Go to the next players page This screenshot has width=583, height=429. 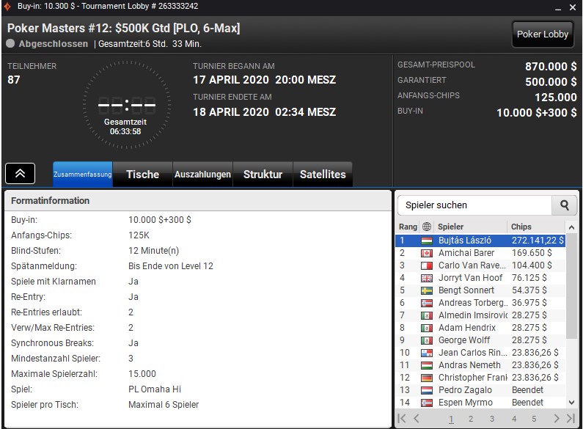(556, 418)
